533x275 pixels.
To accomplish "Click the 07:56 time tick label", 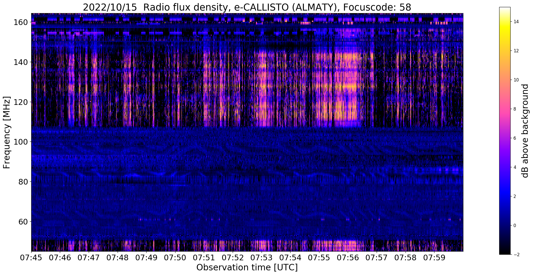I will coord(348,257).
